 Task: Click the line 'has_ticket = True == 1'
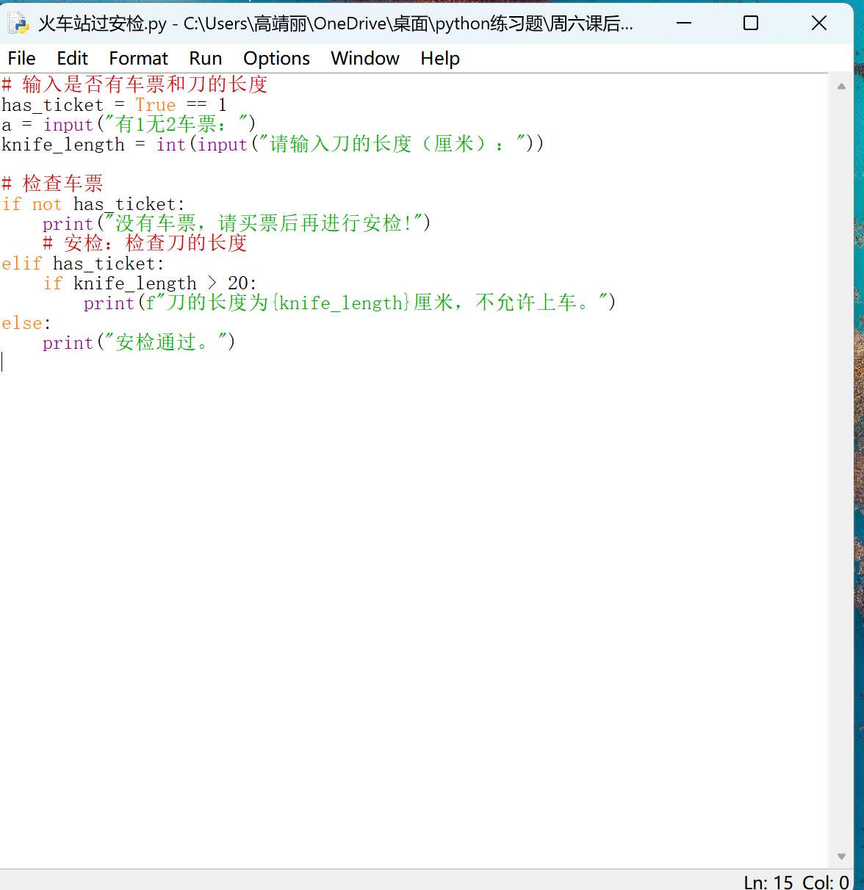[x=114, y=105]
